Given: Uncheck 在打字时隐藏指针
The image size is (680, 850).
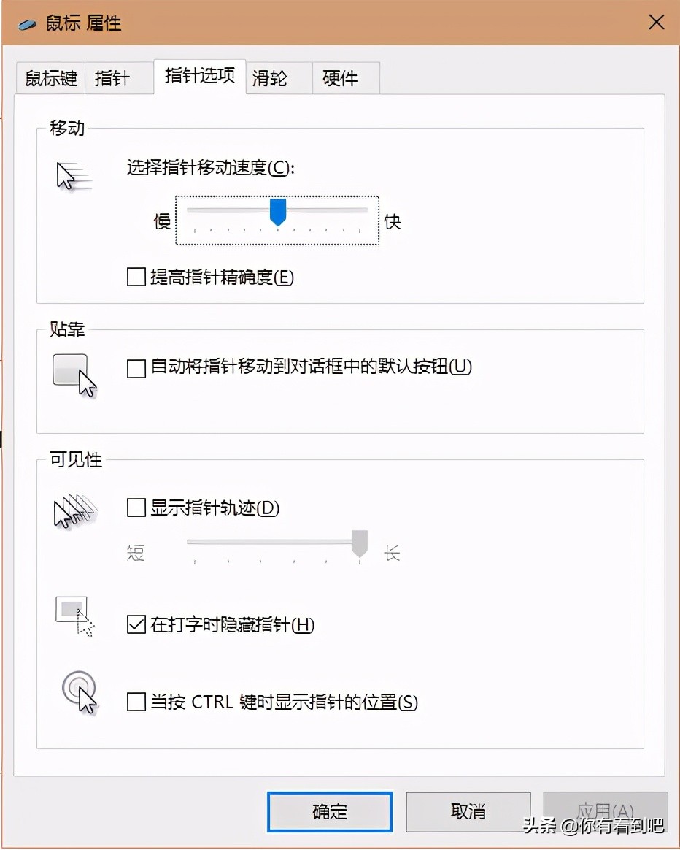Looking at the screenshot, I should (136, 626).
